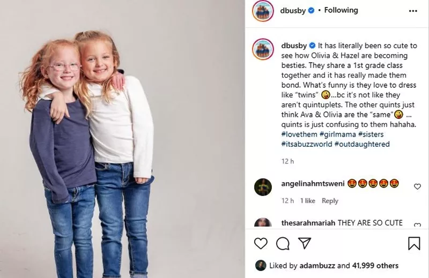Like the post with heart icon
Viewport: 429px width, 278px height.
pos(261,243)
